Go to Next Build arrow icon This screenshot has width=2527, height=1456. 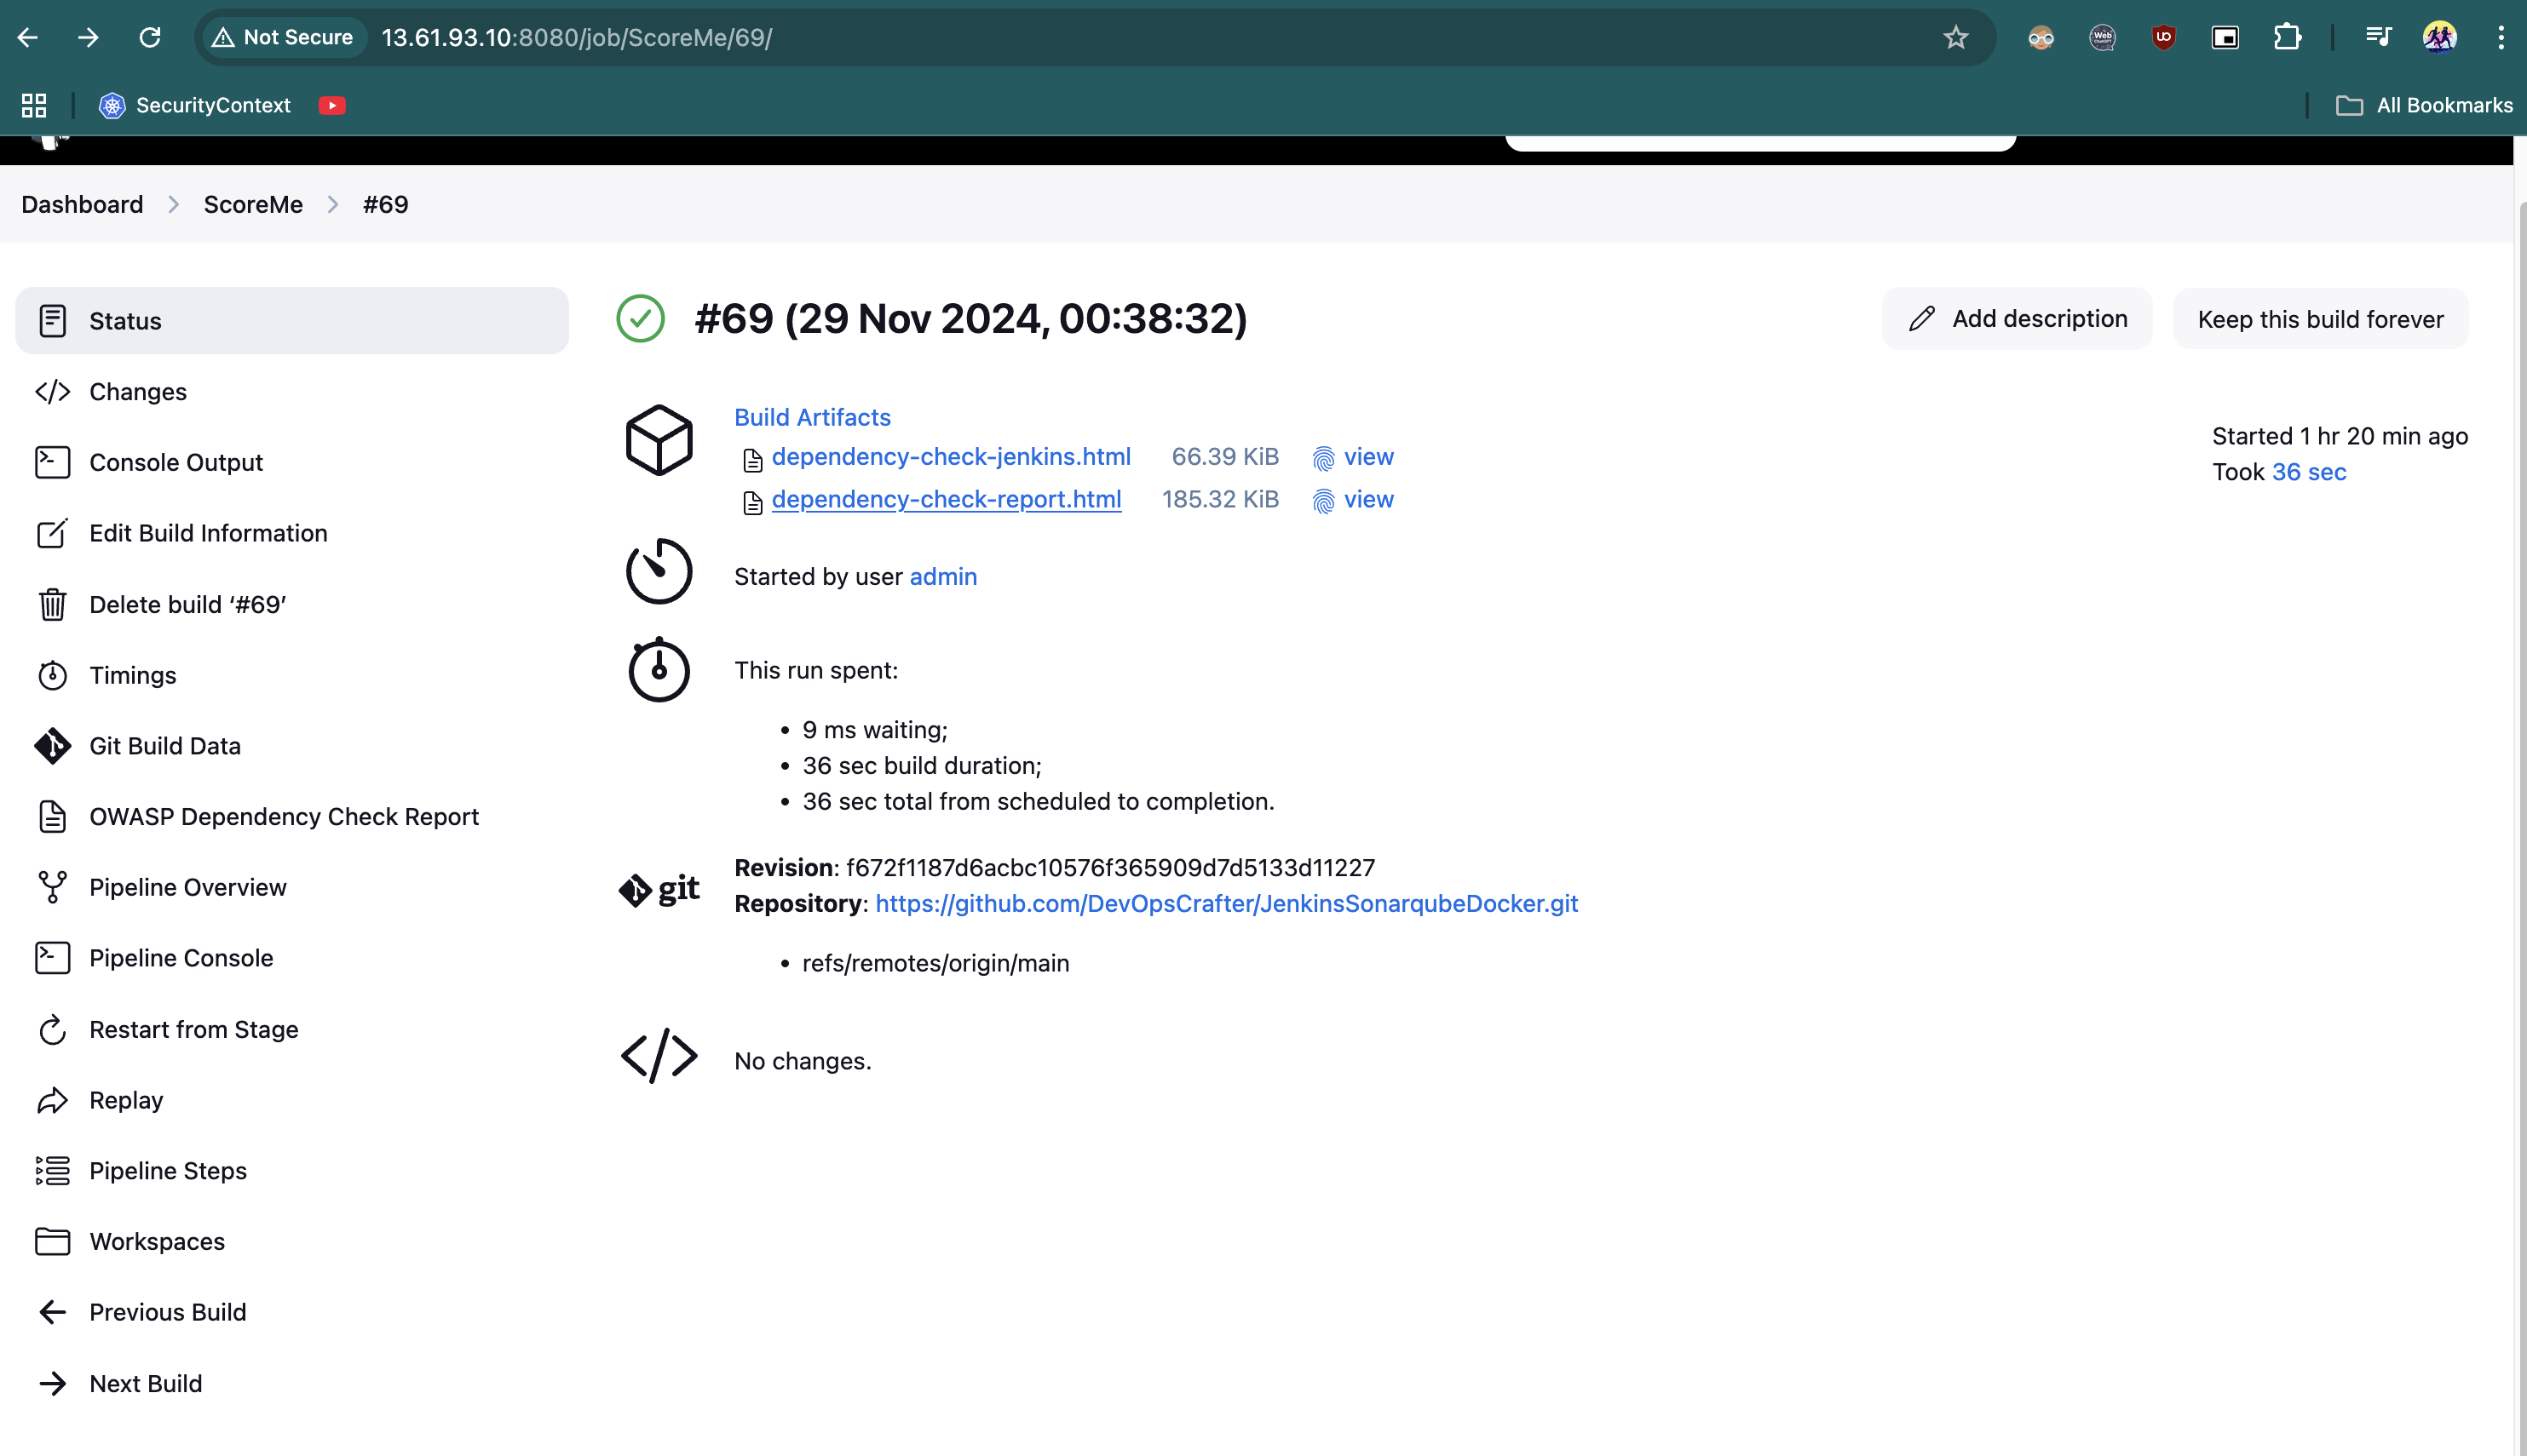tap(52, 1383)
